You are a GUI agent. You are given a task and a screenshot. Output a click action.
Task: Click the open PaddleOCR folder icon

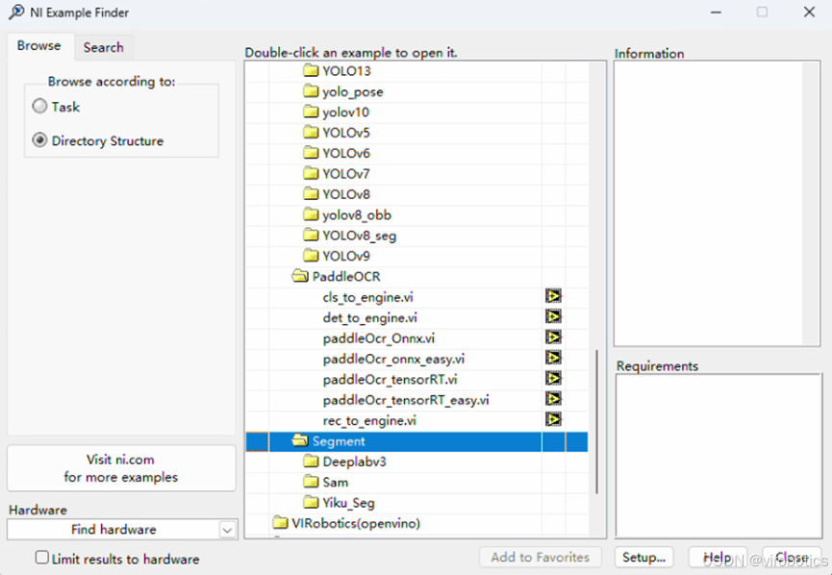pos(300,276)
